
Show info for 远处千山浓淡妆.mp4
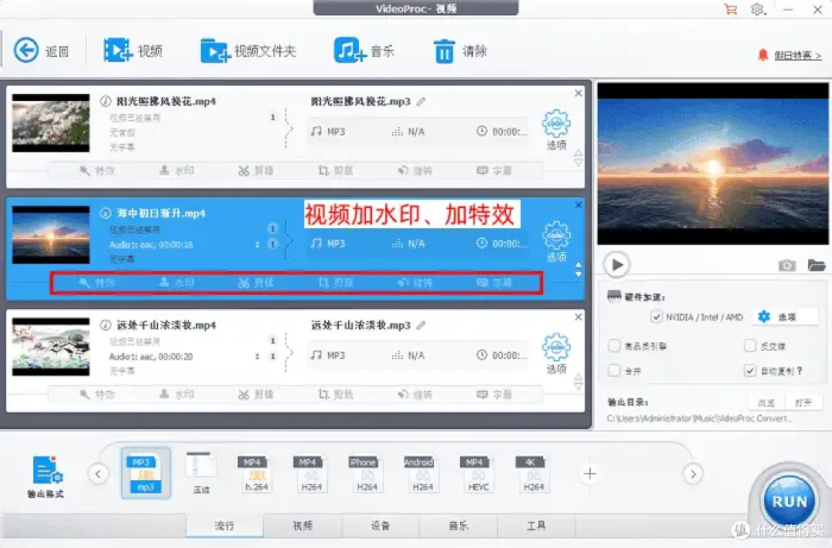106,325
